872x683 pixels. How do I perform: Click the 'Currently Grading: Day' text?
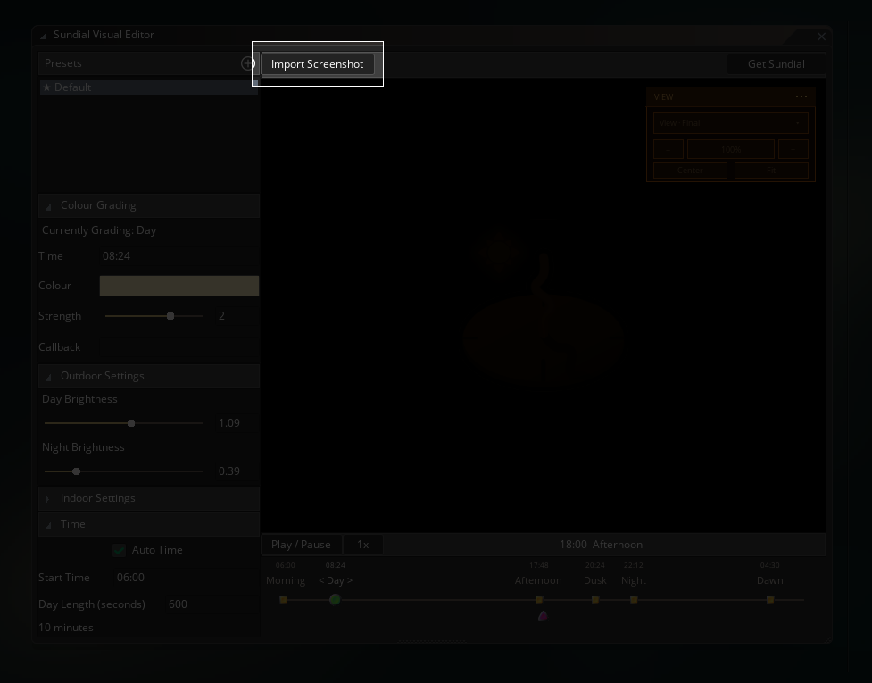click(99, 230)
